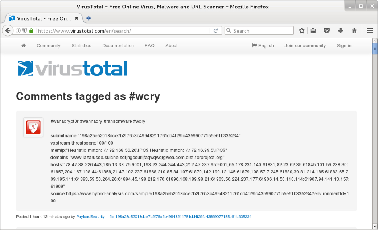Click the Sign in link
The height and width of the screenshot is (230, 378).
(344, 46)
